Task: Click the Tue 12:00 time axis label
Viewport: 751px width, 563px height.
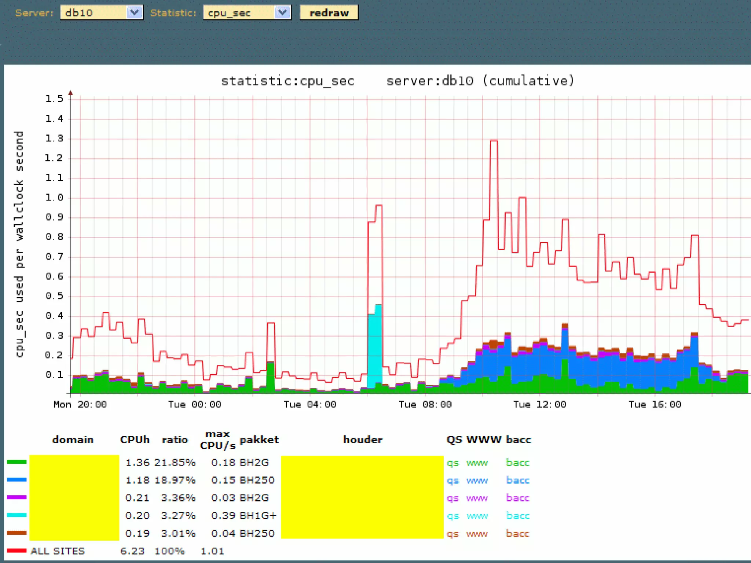Action: coord(539,404)
